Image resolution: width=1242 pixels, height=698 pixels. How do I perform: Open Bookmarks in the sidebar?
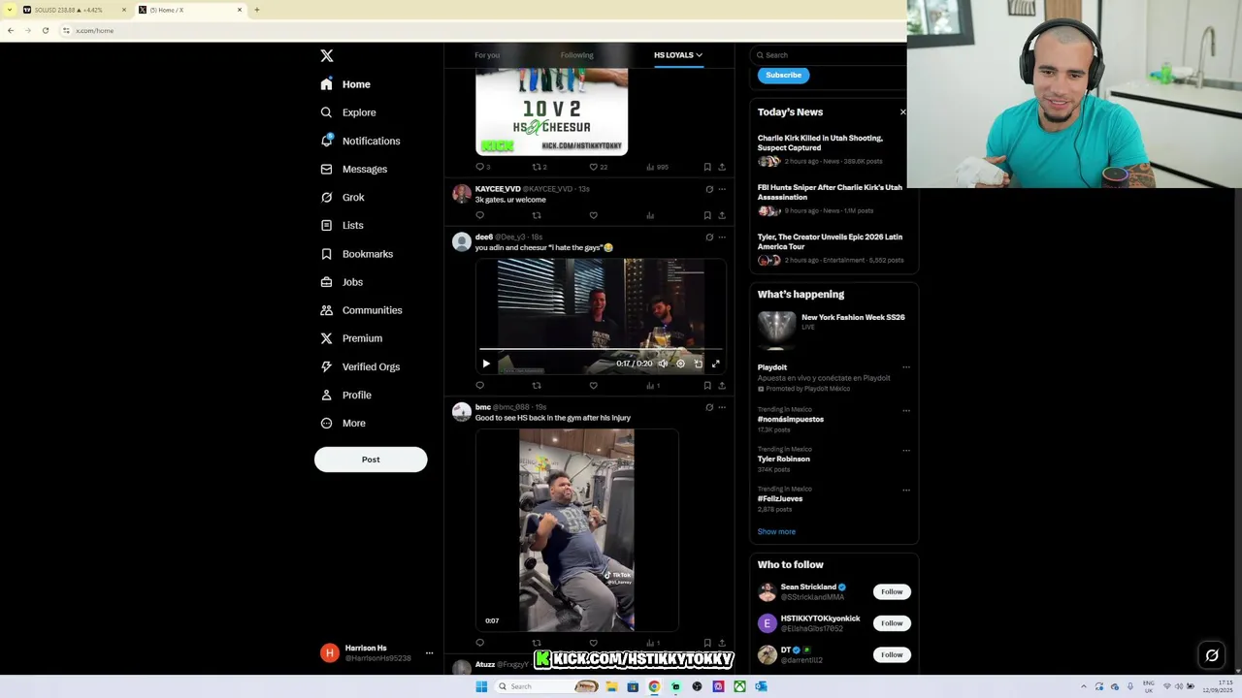(x=356, y=254)
